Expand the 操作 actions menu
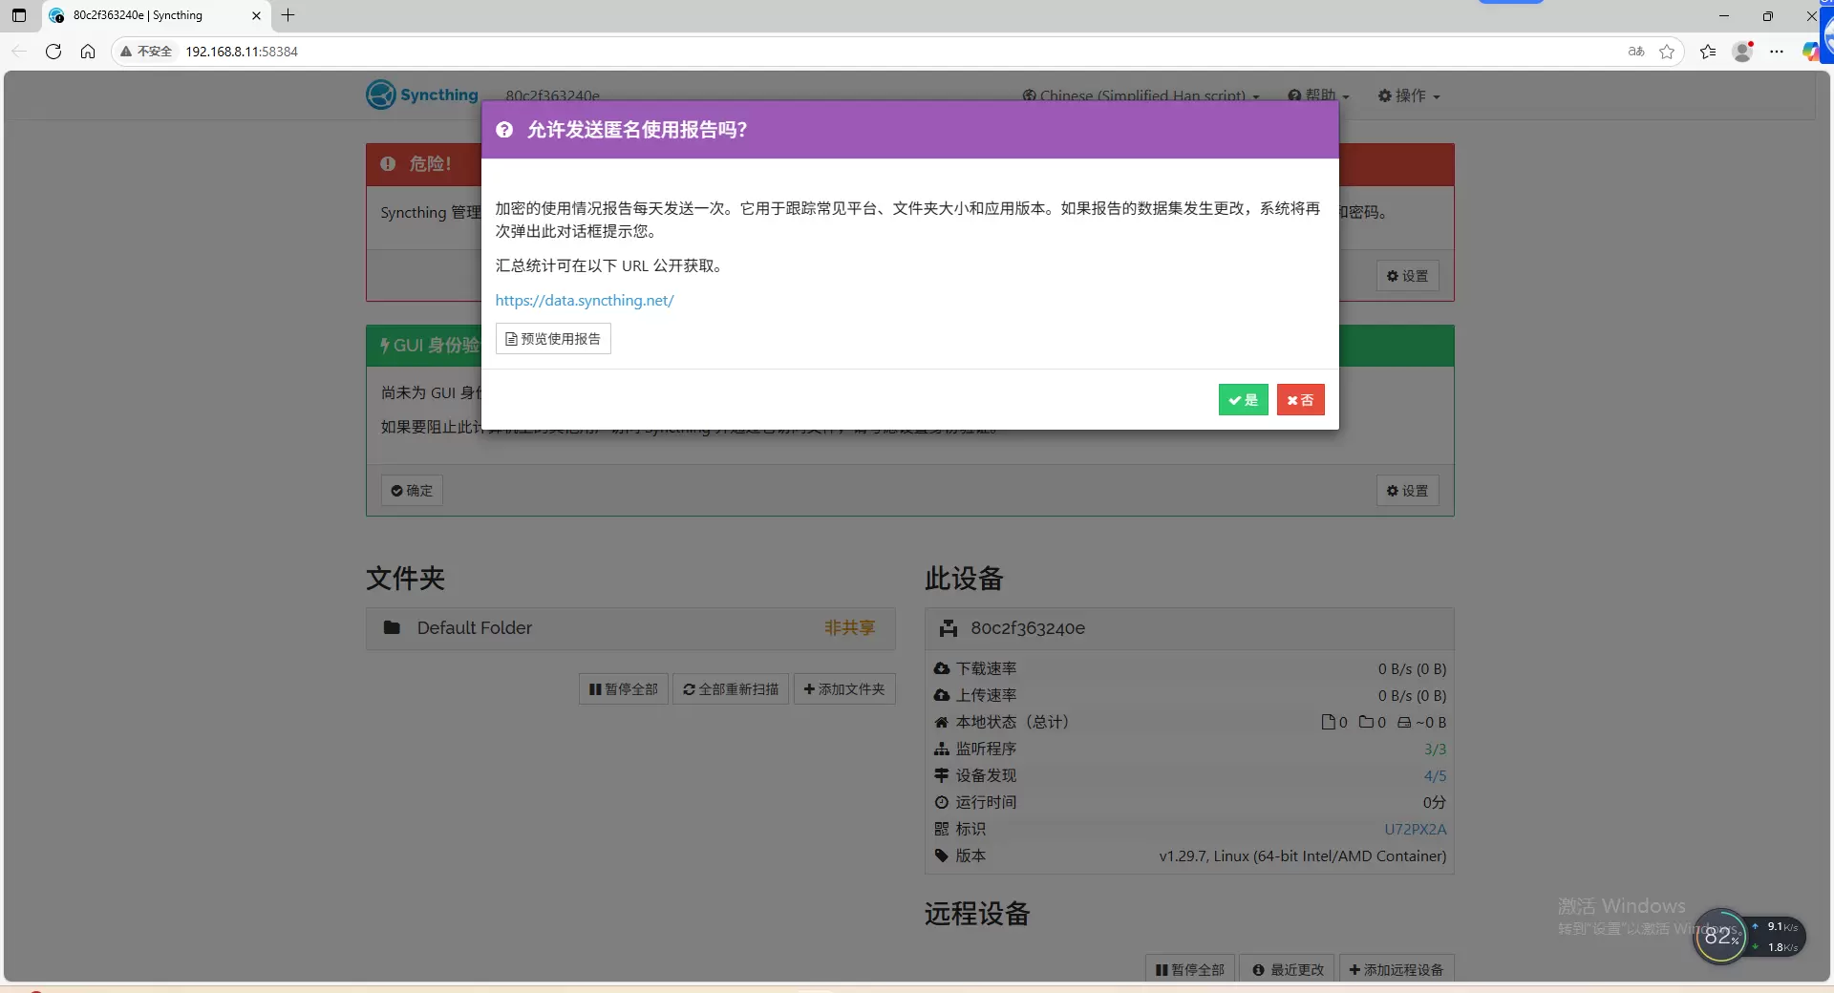 [1409, 96]
